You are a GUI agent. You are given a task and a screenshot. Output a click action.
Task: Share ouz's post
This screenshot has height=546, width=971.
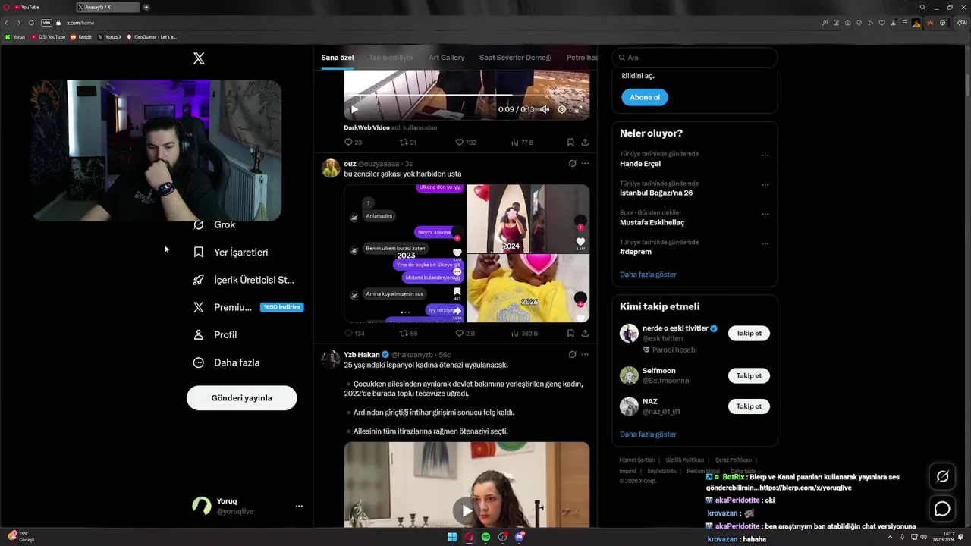(x=585, y=333)
